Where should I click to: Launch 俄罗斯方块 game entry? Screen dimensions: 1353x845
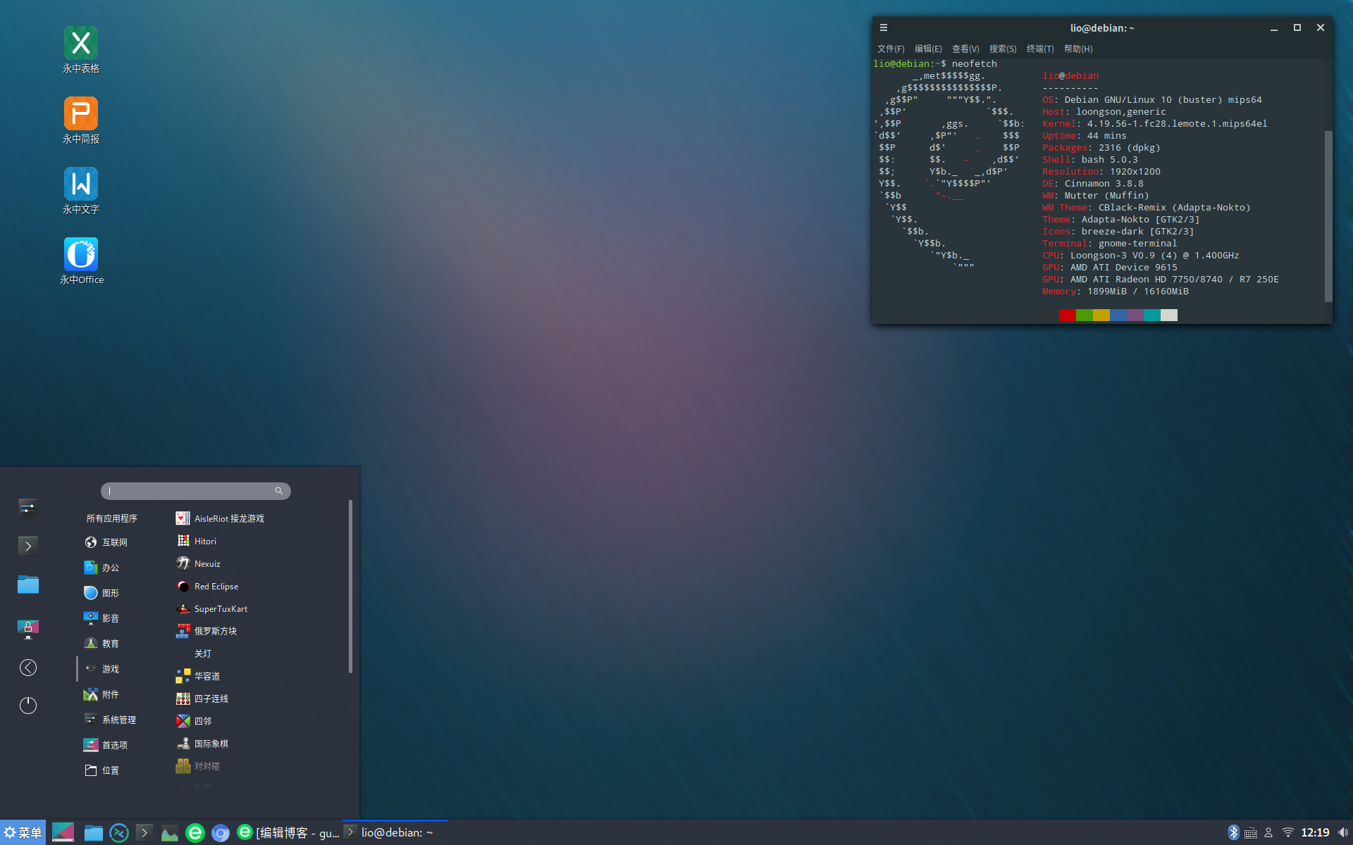tap(215, 632)
